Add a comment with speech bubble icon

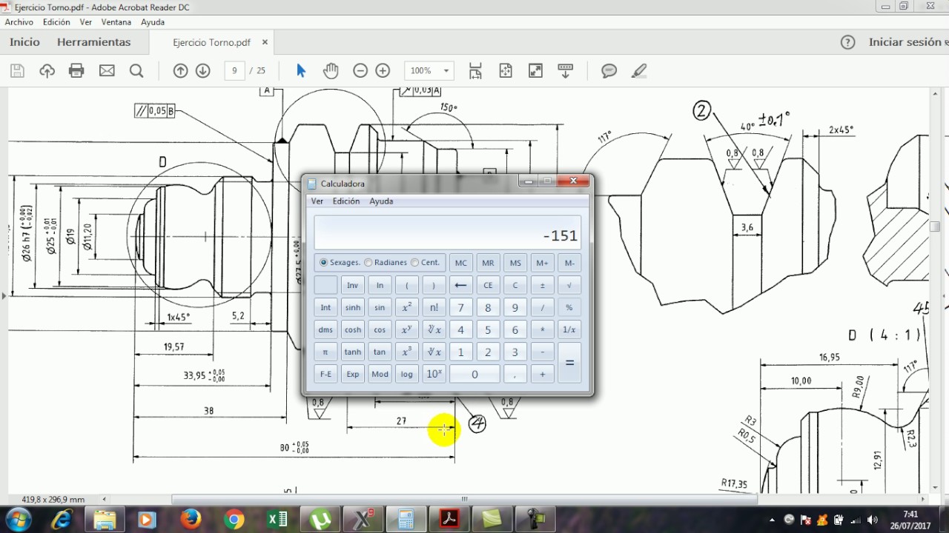click(609, 71)
